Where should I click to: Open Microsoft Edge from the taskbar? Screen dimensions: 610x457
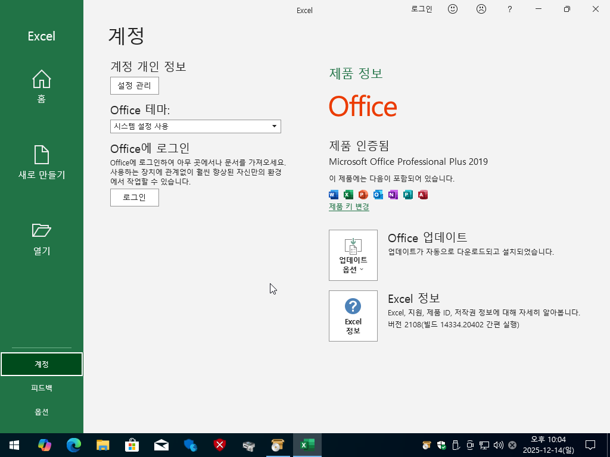pyautogui.click(x=73, y=445)
